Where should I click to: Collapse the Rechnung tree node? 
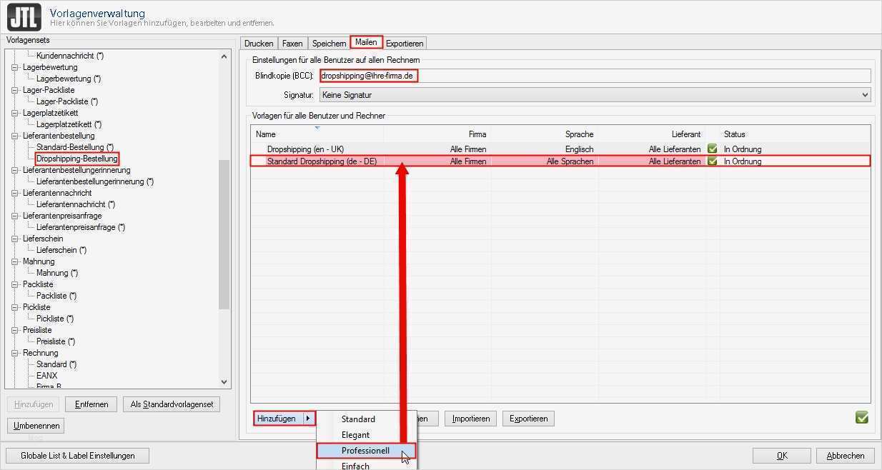(14, 353)
